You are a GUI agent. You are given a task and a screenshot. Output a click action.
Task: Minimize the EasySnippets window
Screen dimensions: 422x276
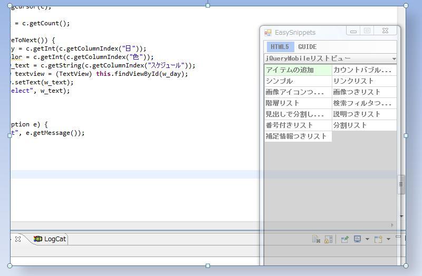pyautogui.click(x=353, y=31)
